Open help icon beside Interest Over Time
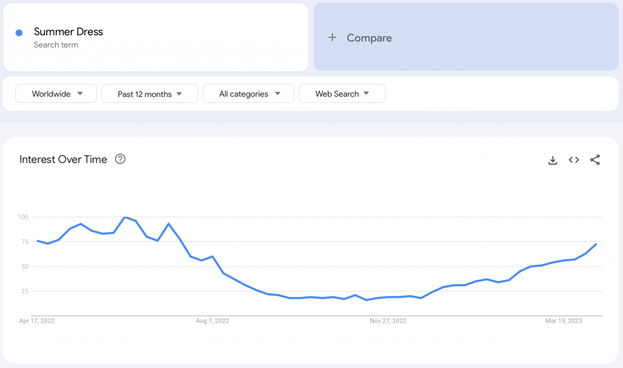 click(x=120, y=159)
